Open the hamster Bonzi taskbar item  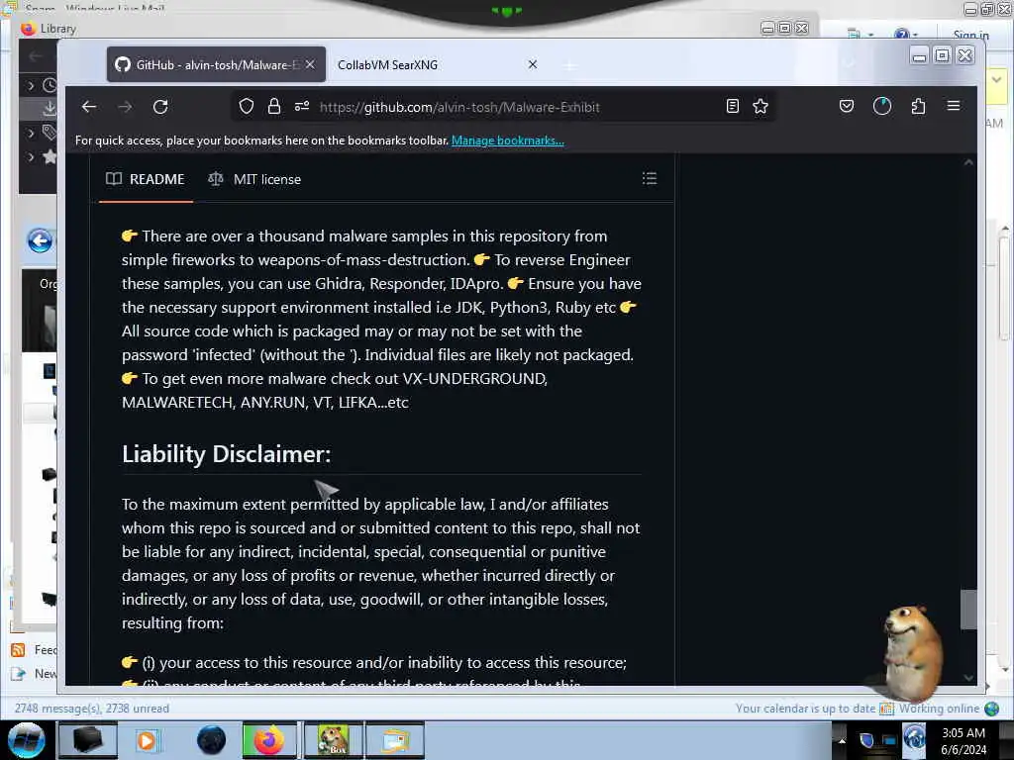333,740
